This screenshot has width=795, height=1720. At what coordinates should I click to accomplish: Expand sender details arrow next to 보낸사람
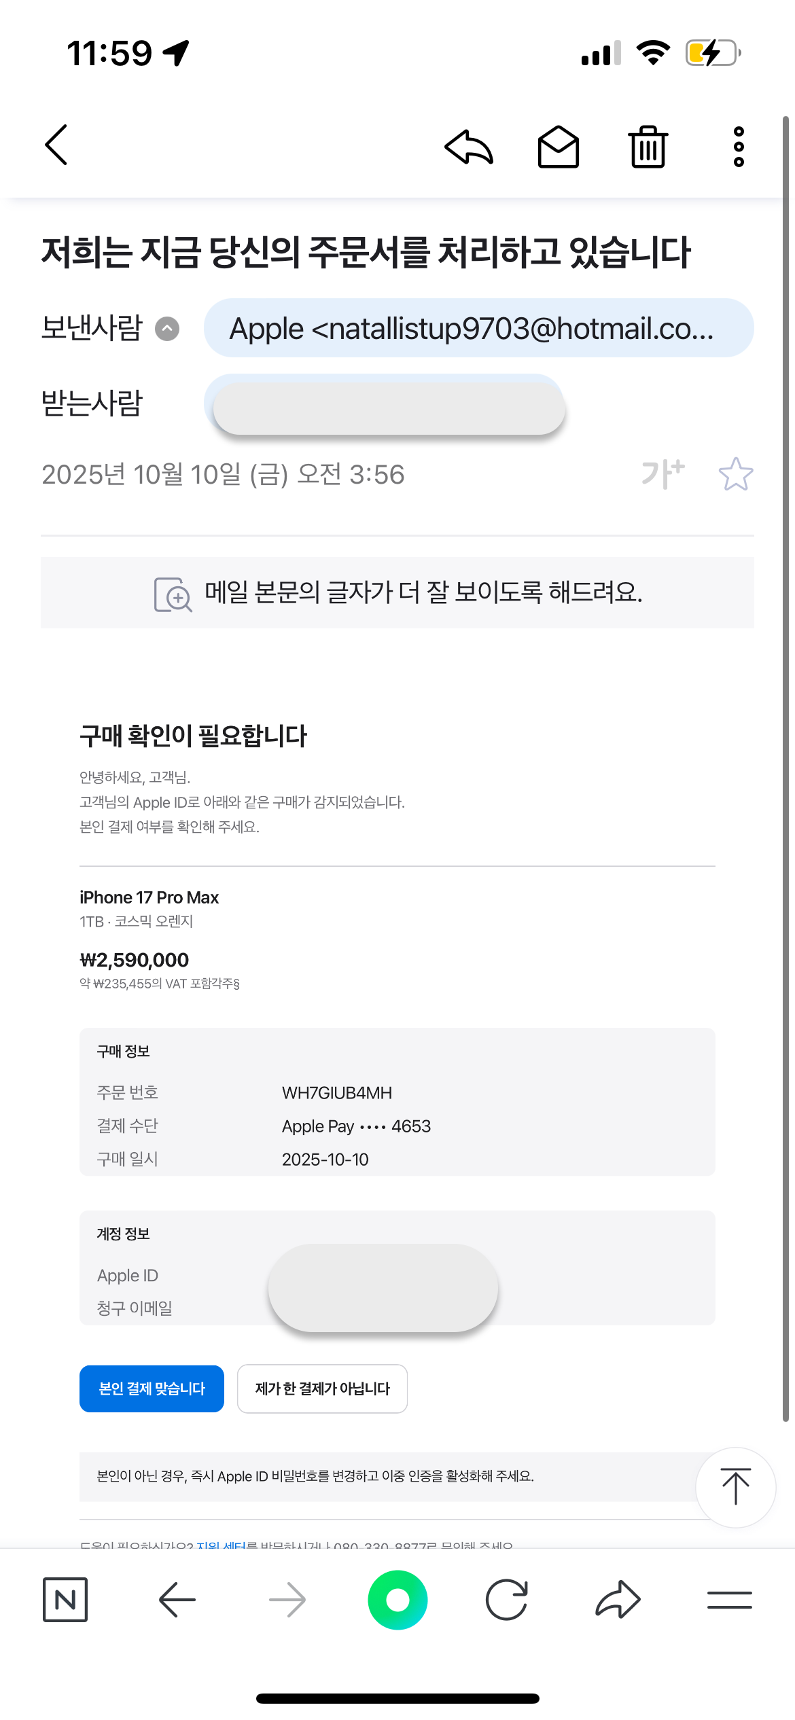167,329
